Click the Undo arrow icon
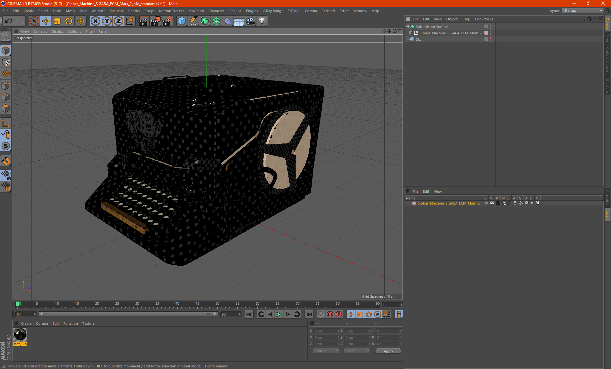Screen dimensions: 611x369 [x=8, y=21]
